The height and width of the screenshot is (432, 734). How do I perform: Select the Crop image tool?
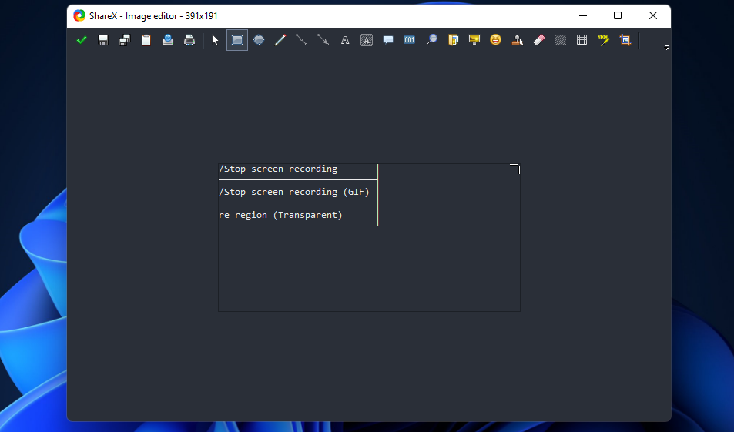pos(625,40)
